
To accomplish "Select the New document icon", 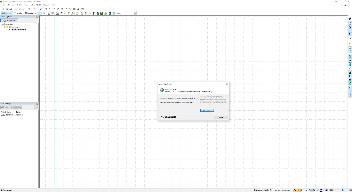I will click(4, 9).
